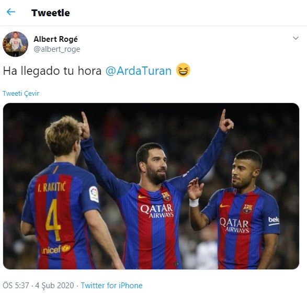Expand the tweet options chevron
This screenshot has height=295, width=307.
295,38
